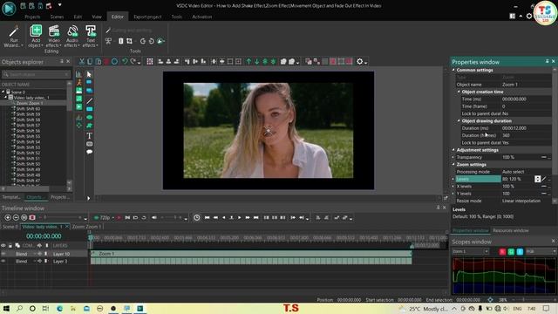
Task: Click the zoom out timeline minus button
Action: [x=16, y=217]
